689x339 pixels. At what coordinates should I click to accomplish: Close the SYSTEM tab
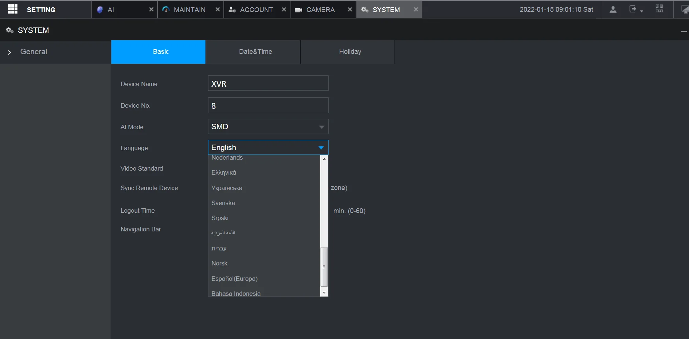coord(416,10)
